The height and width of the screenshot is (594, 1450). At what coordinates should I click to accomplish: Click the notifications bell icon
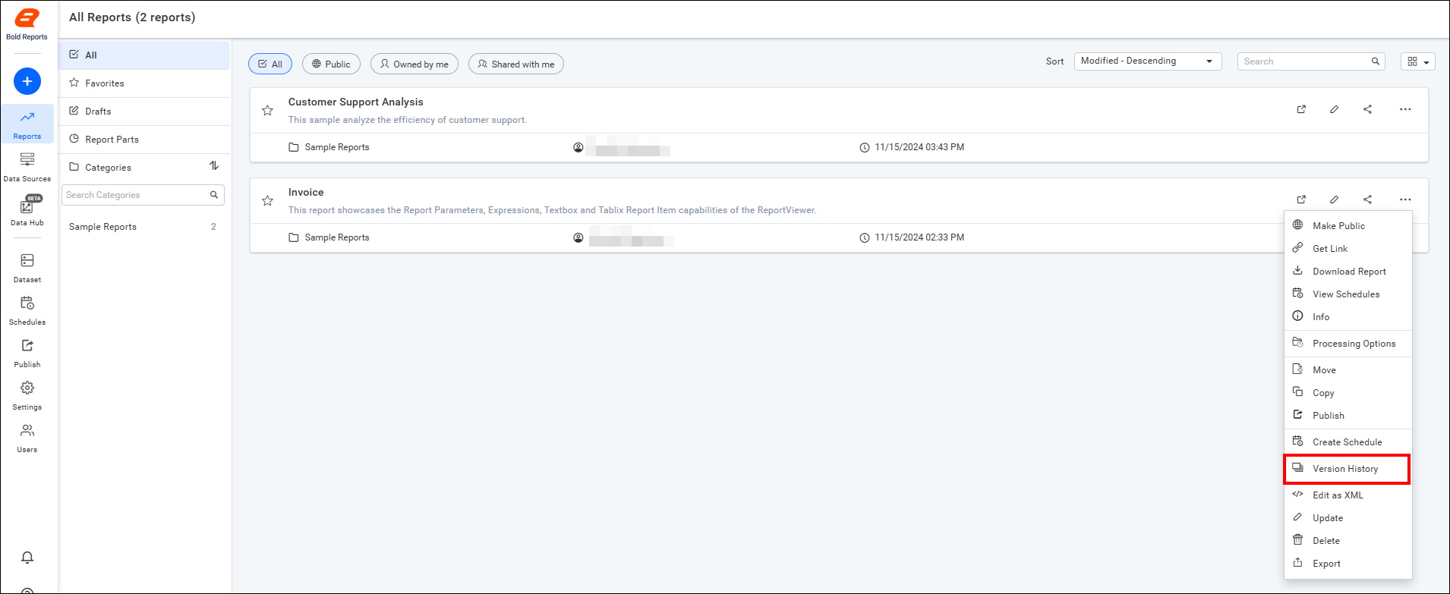coord(27,558)
